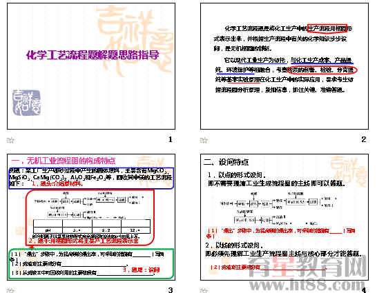The image size is (377, 293).
Task: Select page number 1 label
Action: (171, 139)
